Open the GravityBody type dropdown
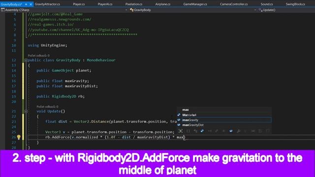 click(255, 10)
